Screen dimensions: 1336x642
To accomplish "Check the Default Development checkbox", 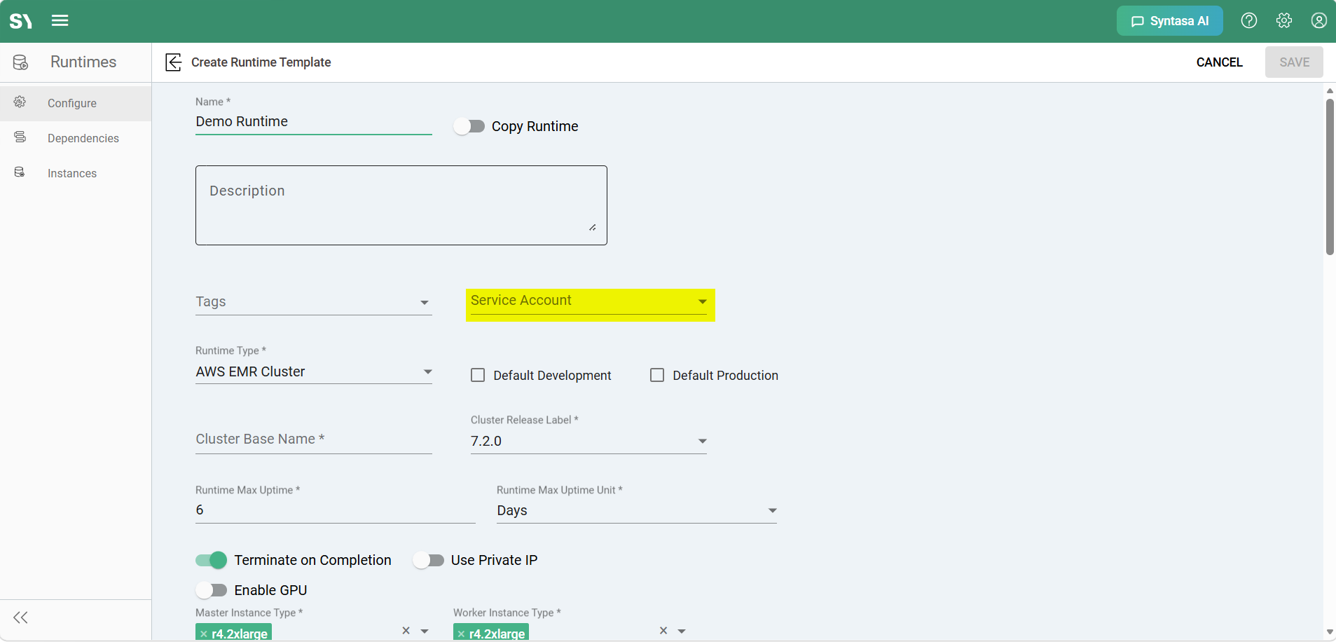I will pyautogui.click(x=478, y=375).
